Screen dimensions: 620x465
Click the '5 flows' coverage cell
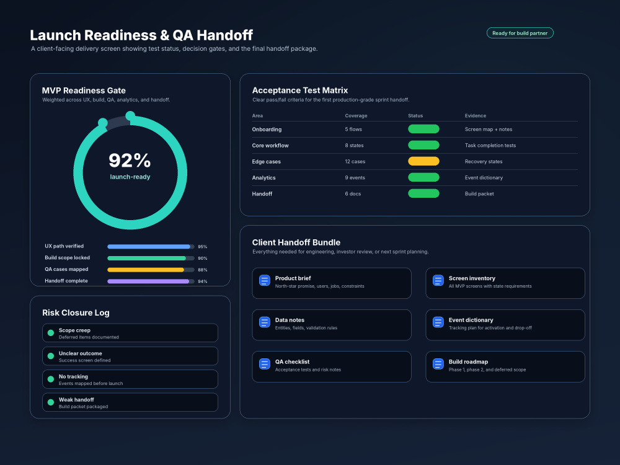pos(353,130)
